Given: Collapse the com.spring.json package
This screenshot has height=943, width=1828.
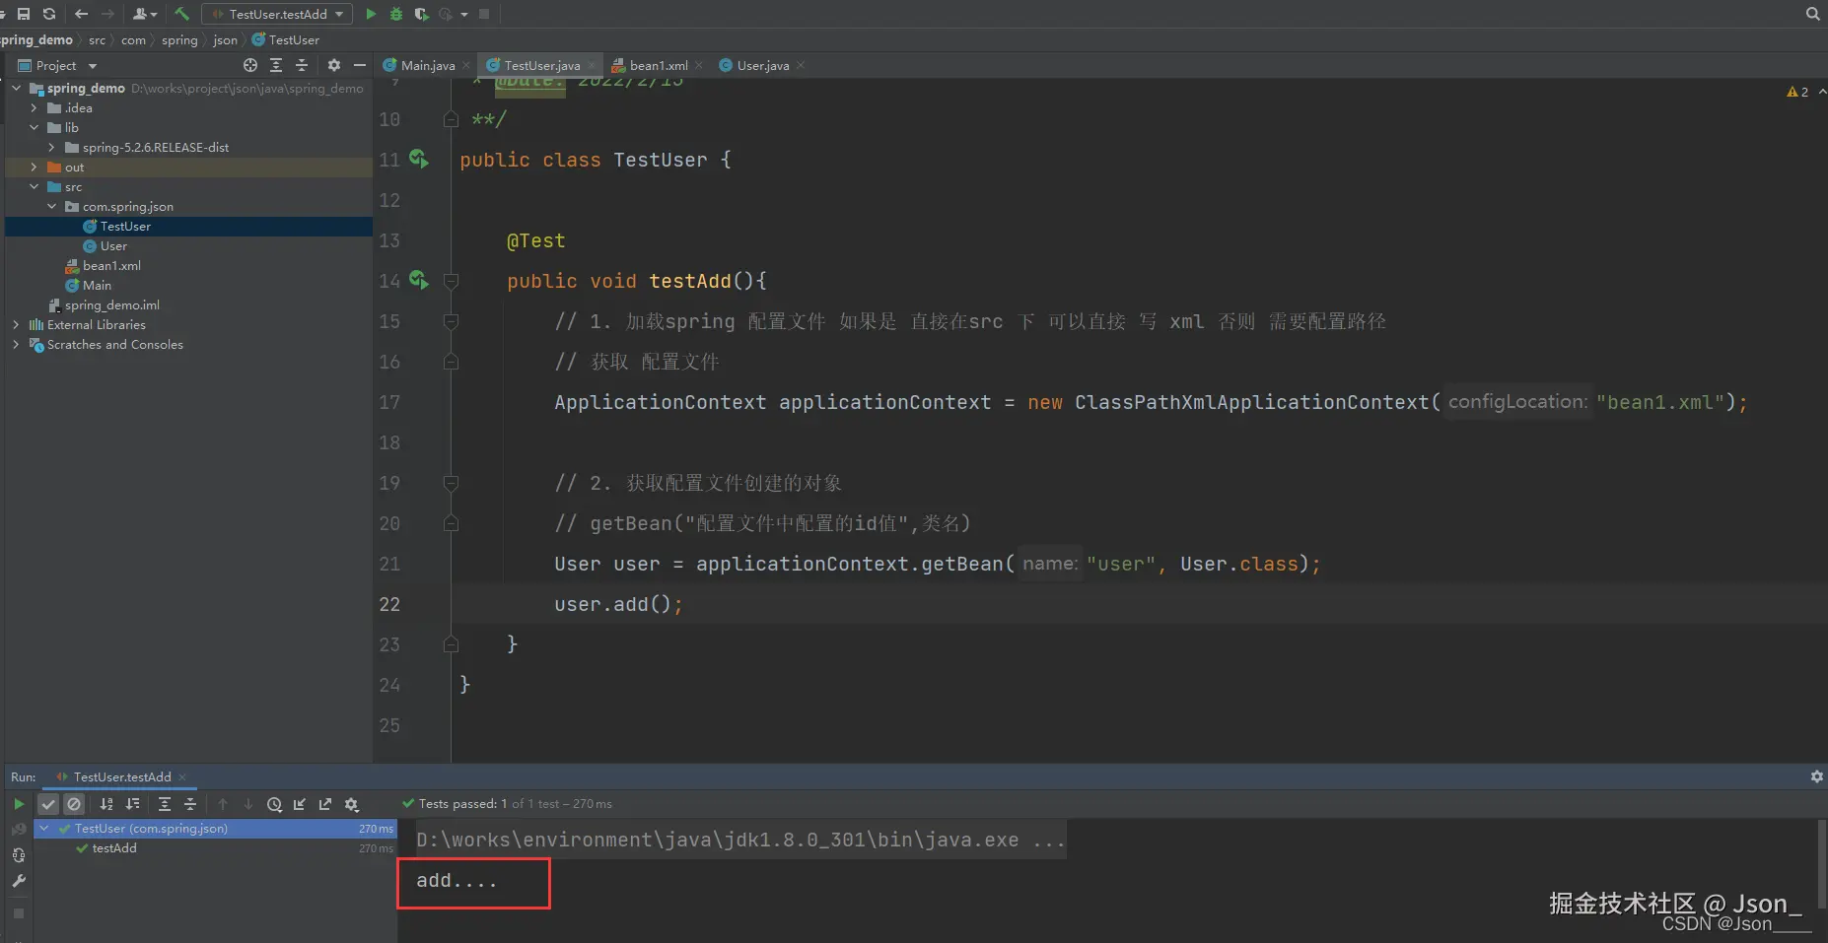Looking at the screenshot, I should pos(52,206).
